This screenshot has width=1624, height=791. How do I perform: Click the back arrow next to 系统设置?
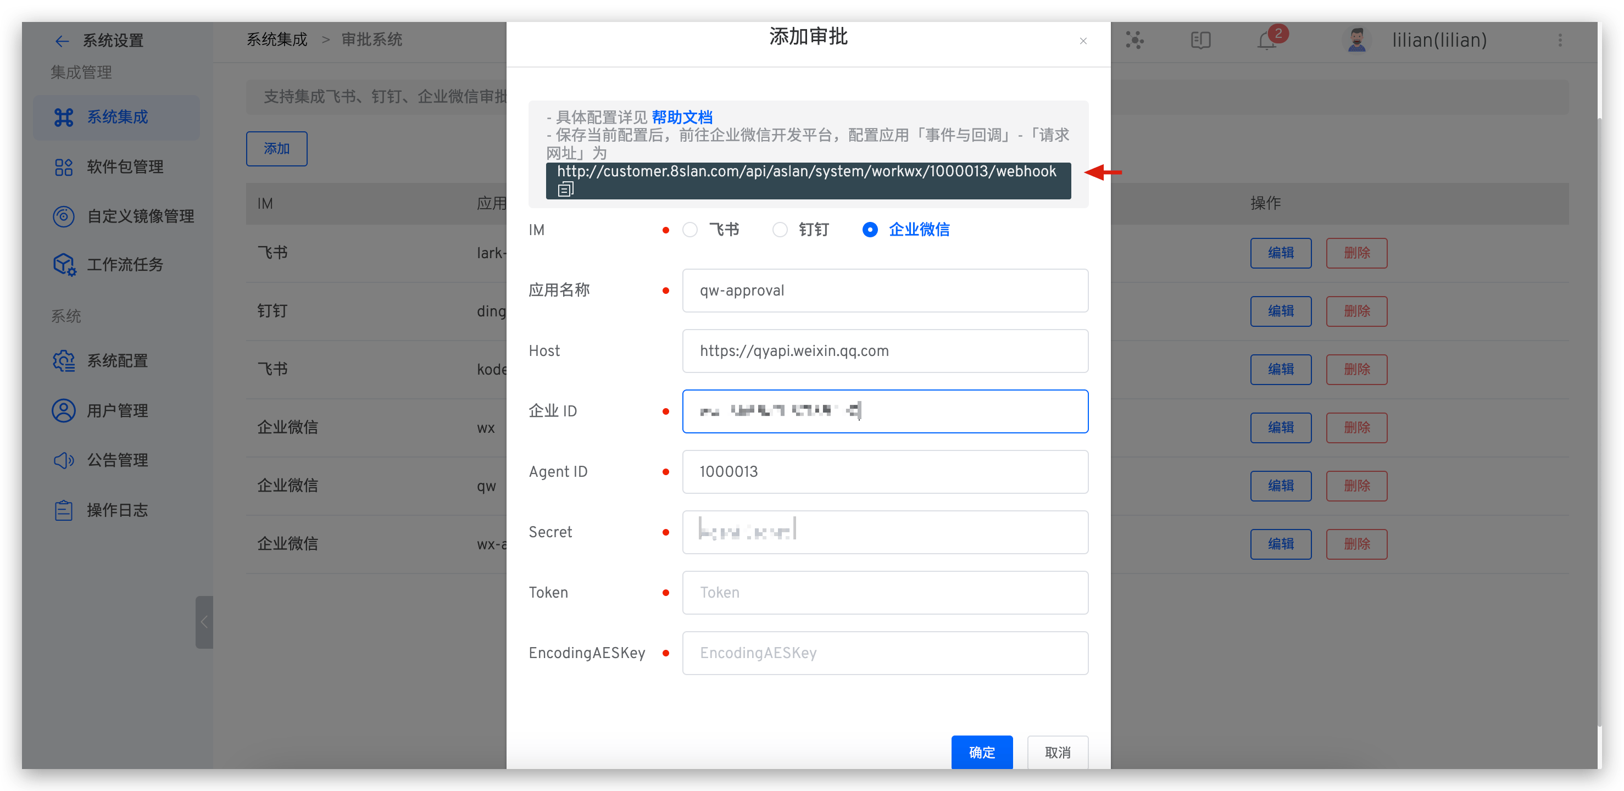click(x=62, y=42)
